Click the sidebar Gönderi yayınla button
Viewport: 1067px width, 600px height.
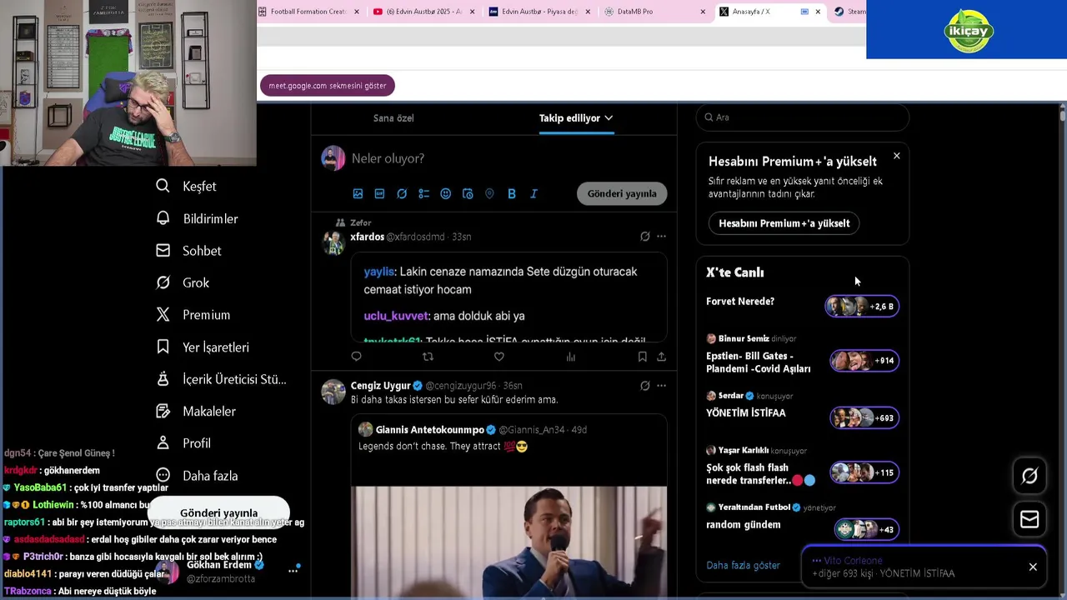tap(218, 512)
